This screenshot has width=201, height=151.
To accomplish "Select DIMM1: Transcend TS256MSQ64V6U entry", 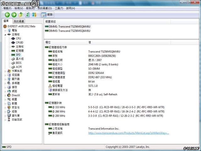I will click(x=68, y=26).
